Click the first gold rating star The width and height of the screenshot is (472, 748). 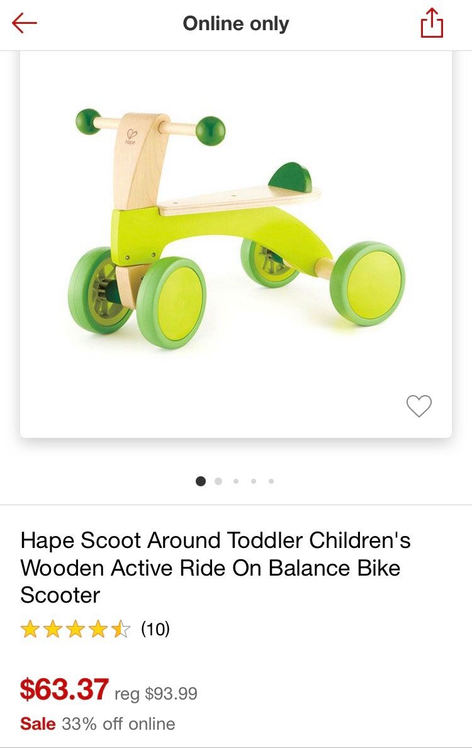30,629
